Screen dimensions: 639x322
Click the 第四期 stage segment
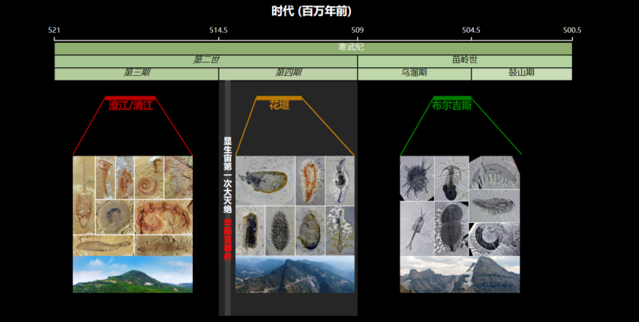point(288,74)
